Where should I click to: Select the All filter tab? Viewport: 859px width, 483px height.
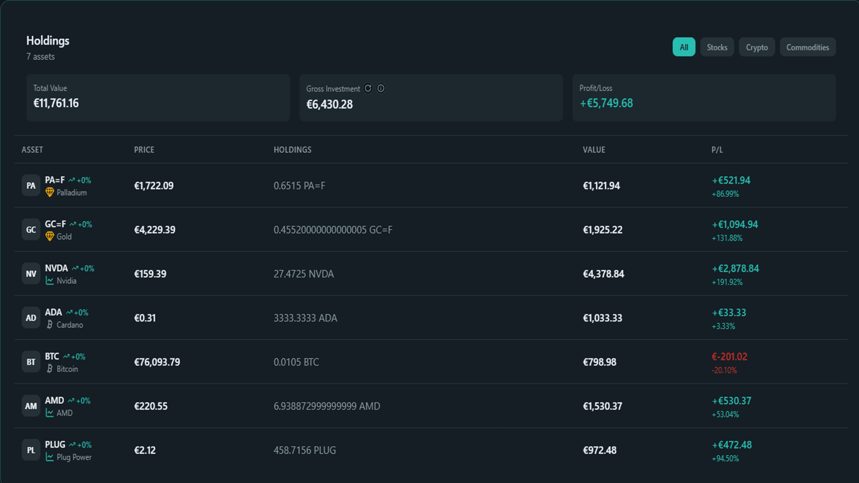(684, 47)
